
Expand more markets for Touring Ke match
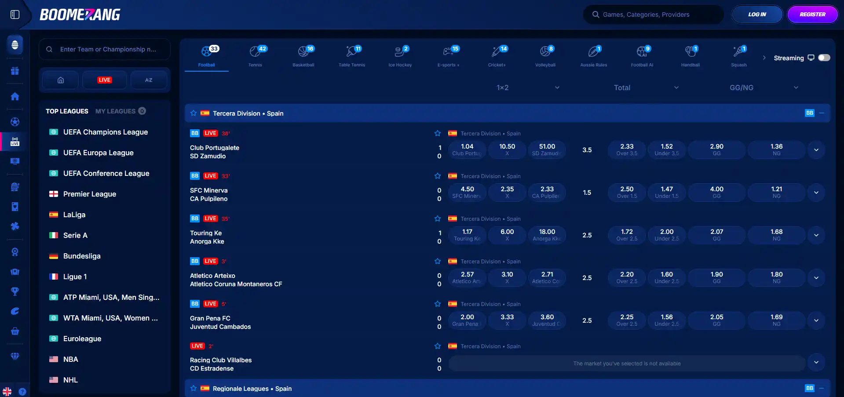[816, 235]
